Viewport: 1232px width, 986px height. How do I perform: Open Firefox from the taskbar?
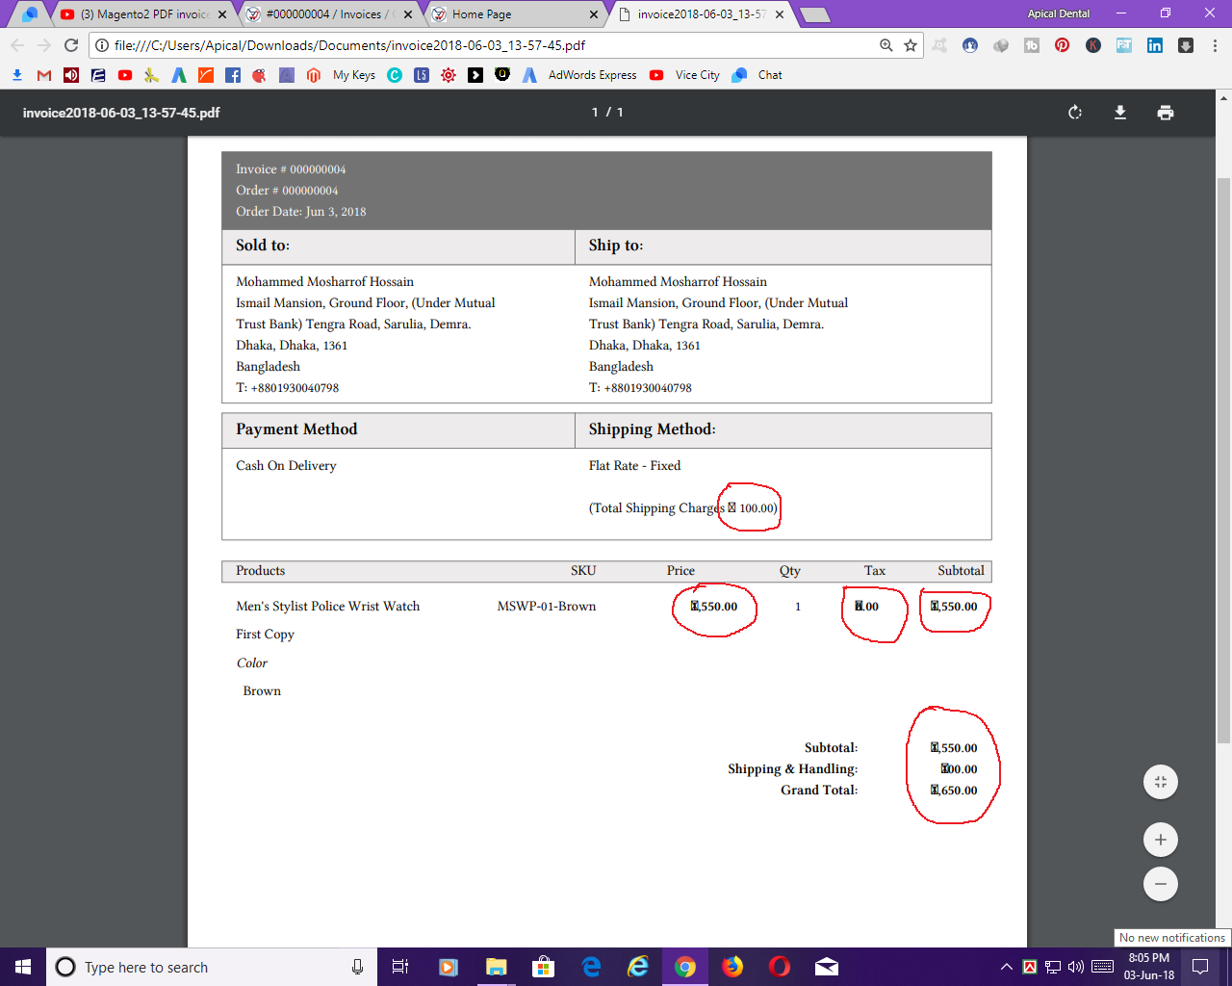pos(732,967)
